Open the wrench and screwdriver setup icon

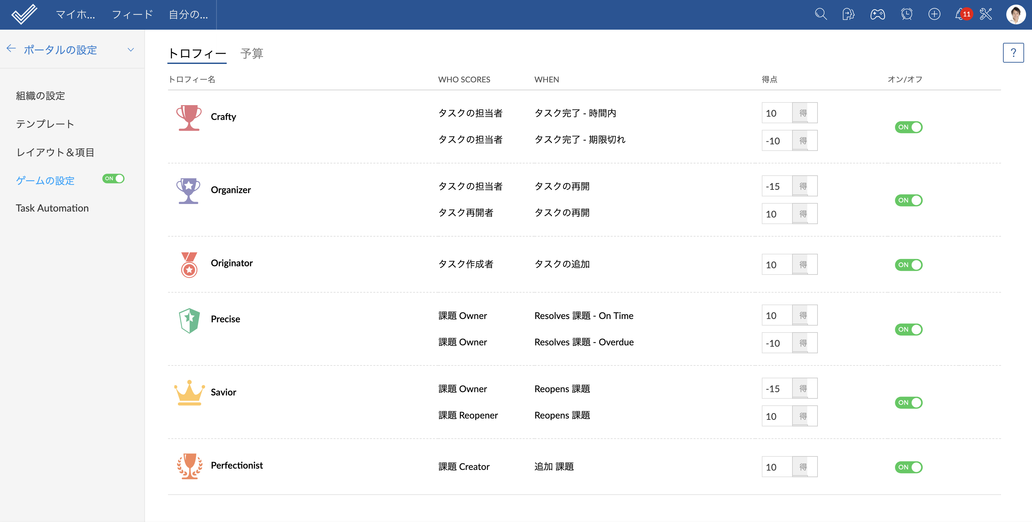point(986,14)
